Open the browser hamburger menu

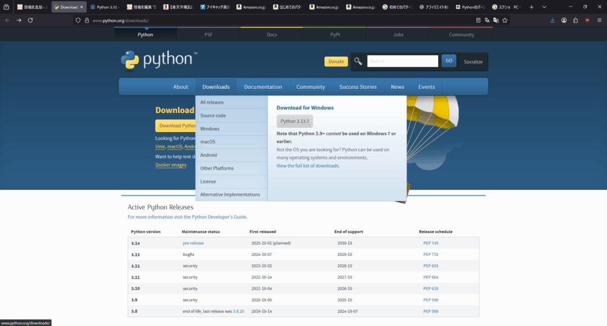(x=599, y=20)
